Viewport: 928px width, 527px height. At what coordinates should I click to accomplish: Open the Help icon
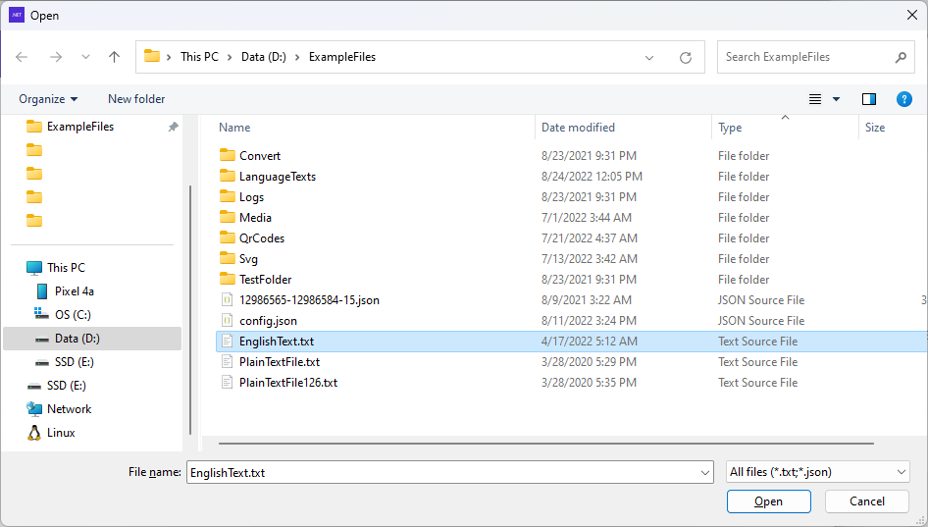(904, 99)
